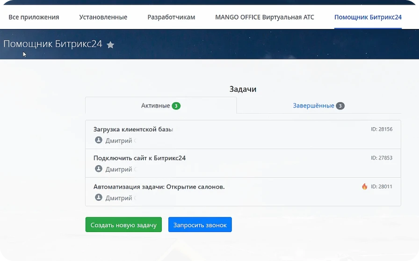This screenshot has width=419, height=261.
Task: Click Дмитрий under Автоматизация задачи
Action: click(119, 198)
